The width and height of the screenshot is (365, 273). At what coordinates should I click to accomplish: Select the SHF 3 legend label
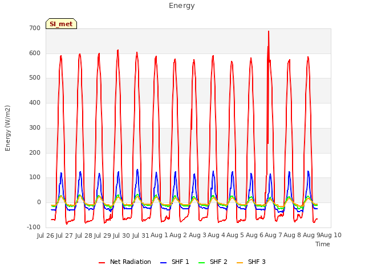[257, 262]
